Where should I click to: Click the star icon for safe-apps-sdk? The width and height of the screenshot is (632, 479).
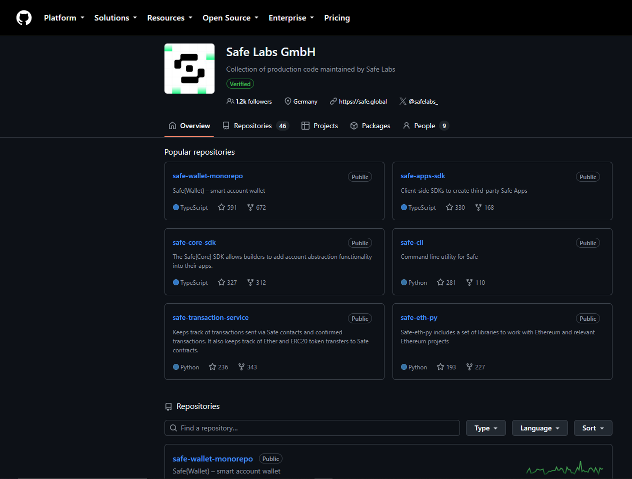tap(449, 207)
